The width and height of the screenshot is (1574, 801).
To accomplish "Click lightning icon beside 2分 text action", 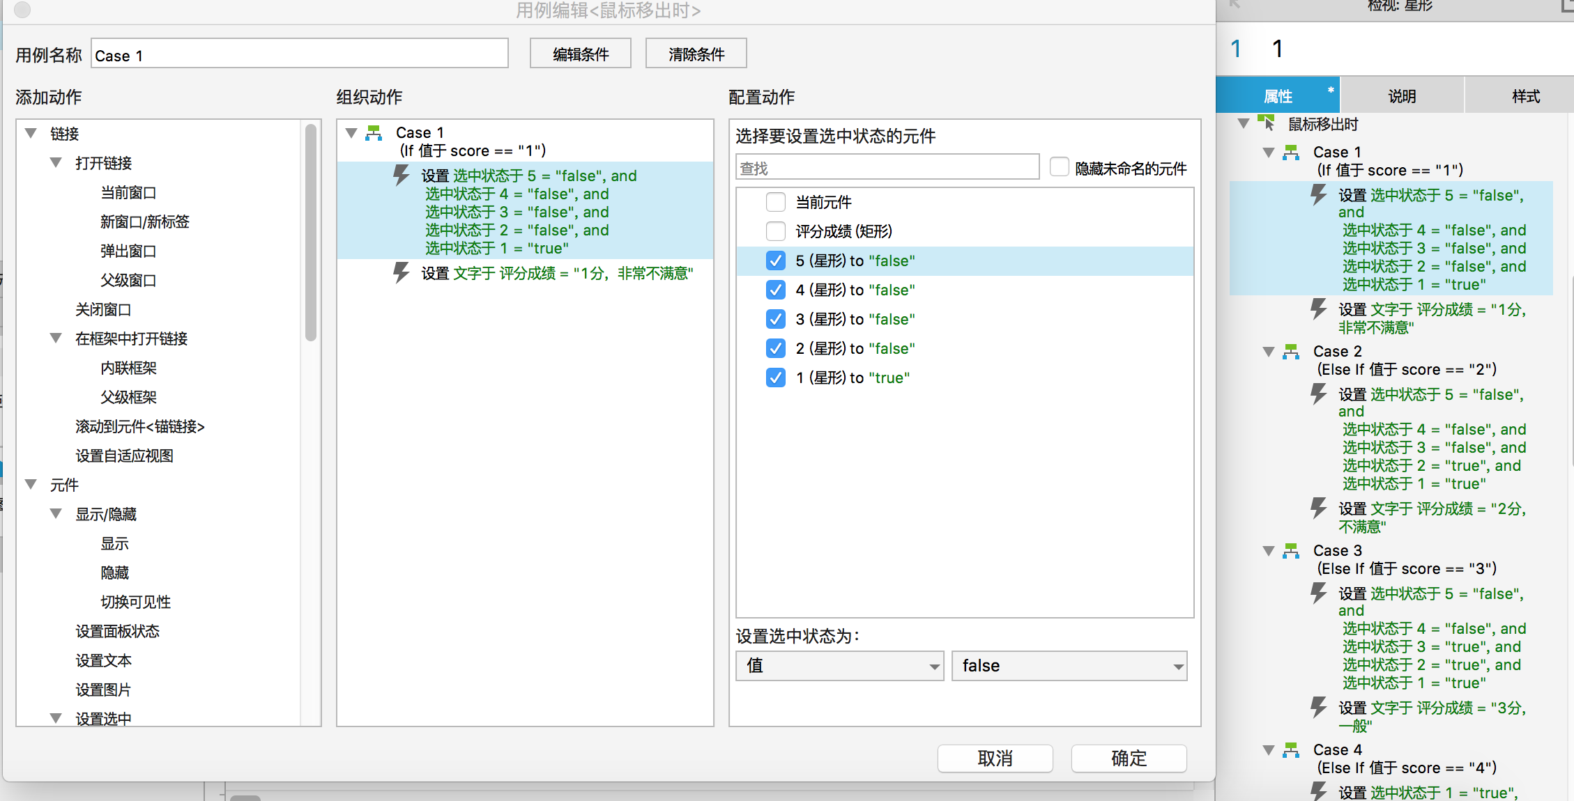I will point(1317,508).
